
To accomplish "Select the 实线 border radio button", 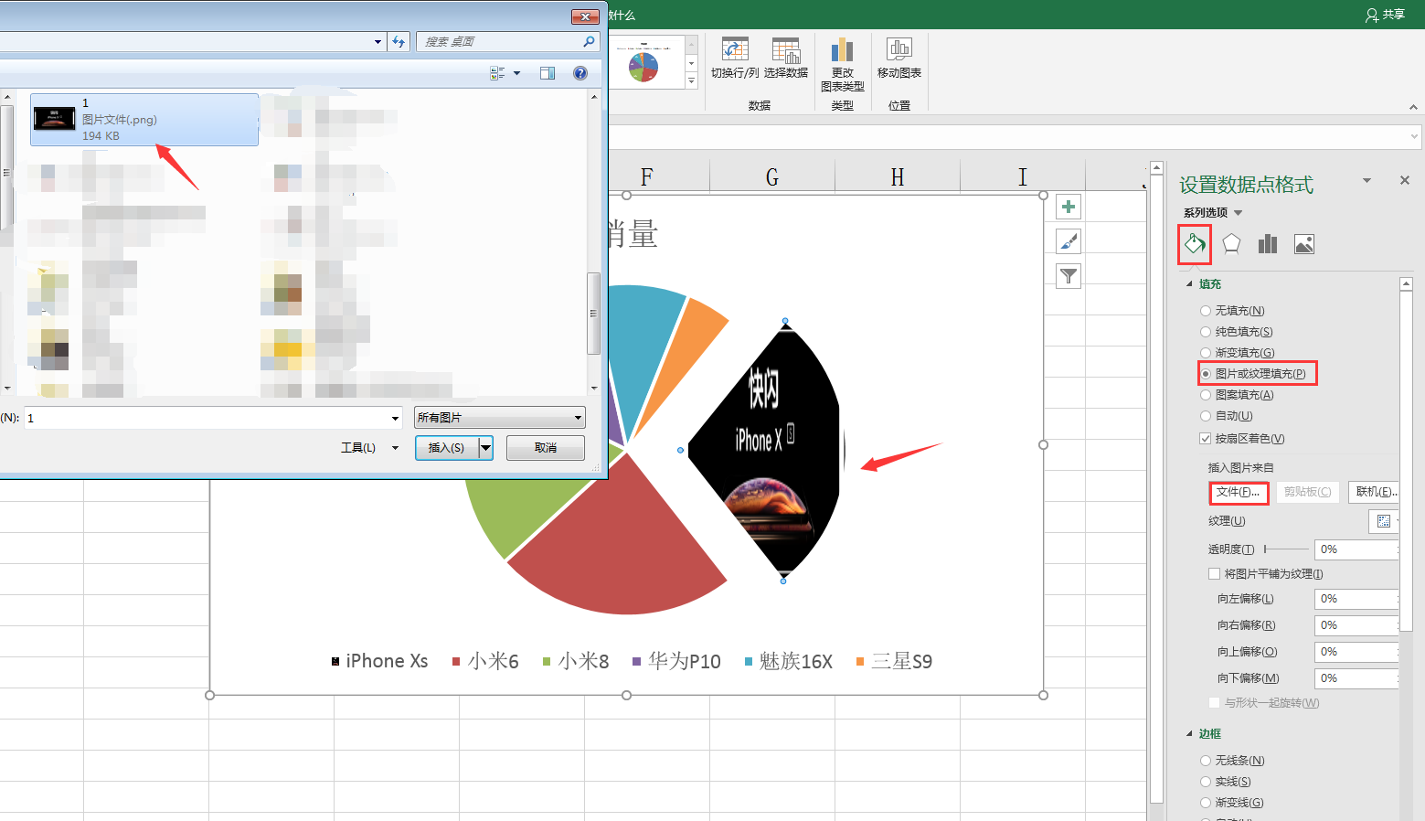I will coord(1206,782).
